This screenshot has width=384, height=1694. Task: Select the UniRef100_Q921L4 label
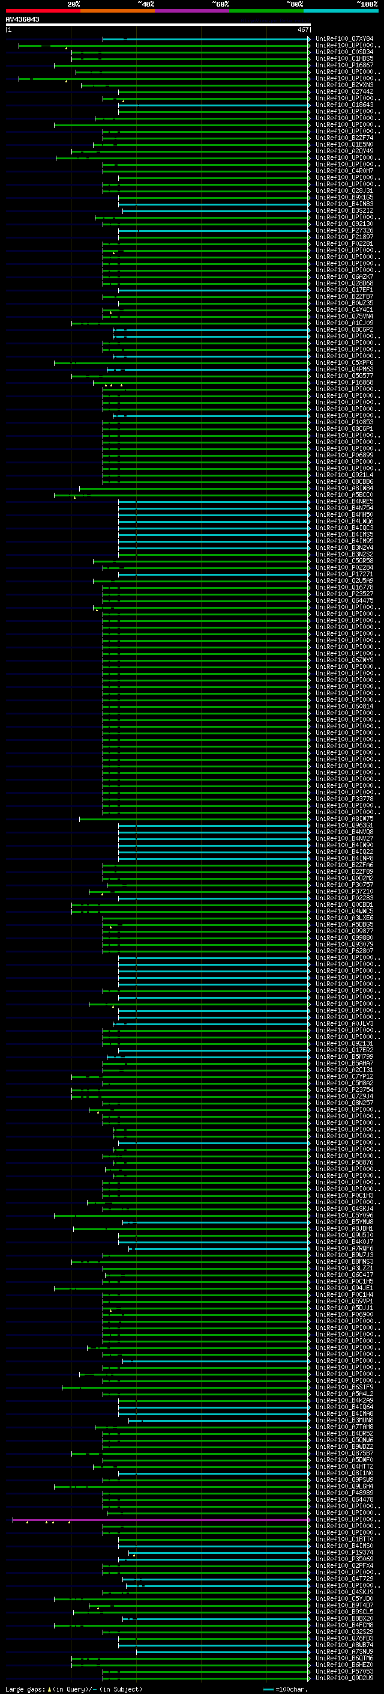pos(344,475)
